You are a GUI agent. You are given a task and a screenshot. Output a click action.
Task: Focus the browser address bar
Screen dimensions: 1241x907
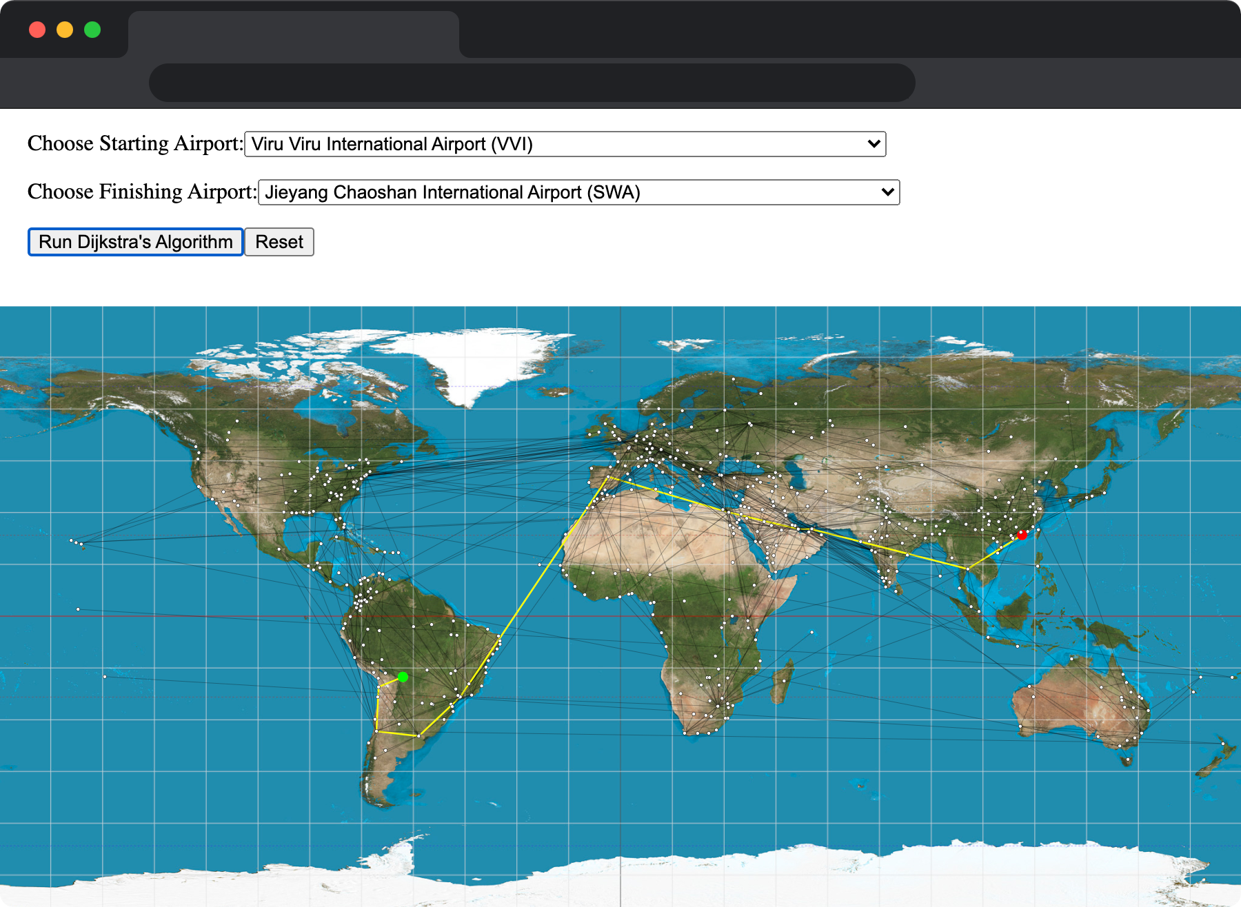[x=531, y=83]
